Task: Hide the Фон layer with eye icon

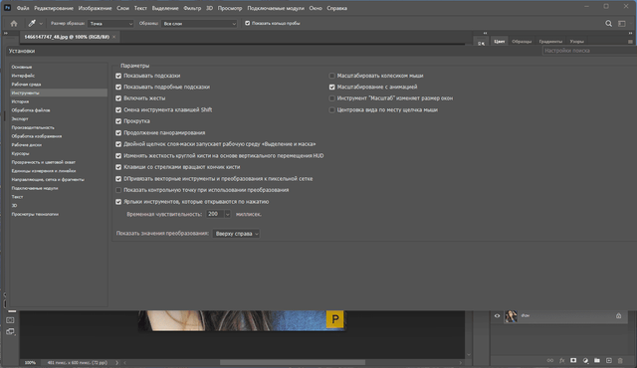Action: click(x=497, y=315)
